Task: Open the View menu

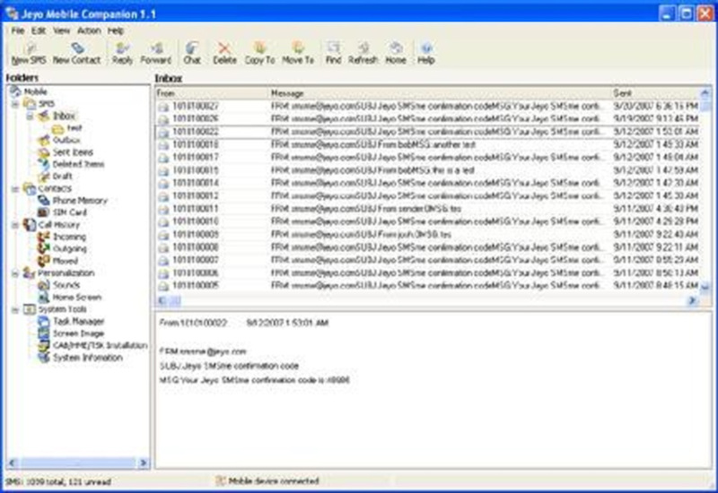Action: tap(61, 30)
